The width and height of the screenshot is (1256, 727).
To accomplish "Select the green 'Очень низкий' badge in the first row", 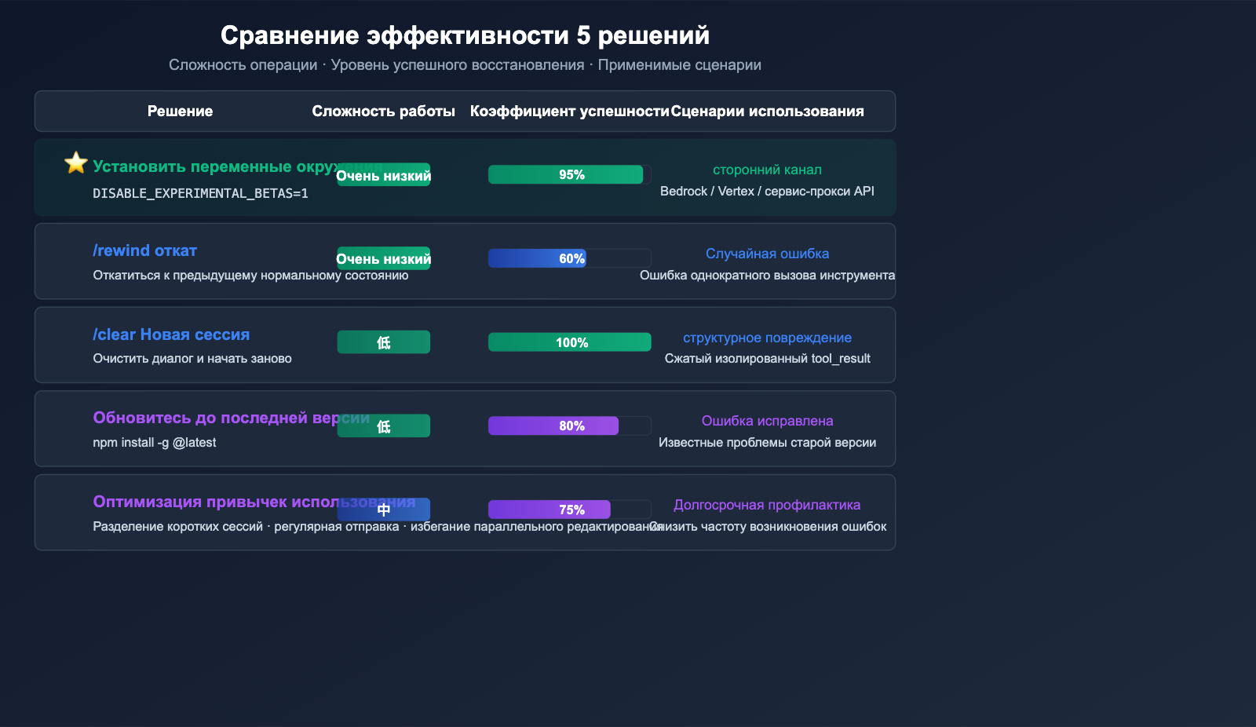I will point(383,175).
